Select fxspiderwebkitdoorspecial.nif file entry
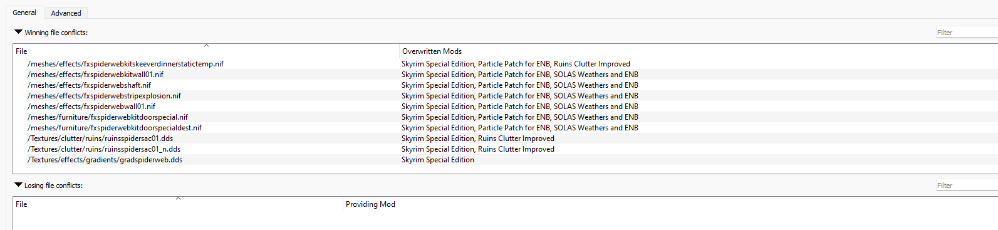Screen dimensions: 998x230 (x=505, y=117)
